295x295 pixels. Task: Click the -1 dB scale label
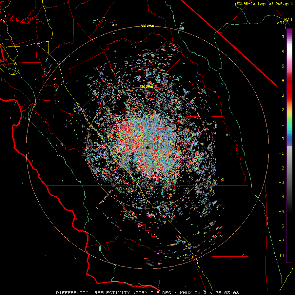click(282, 153)
